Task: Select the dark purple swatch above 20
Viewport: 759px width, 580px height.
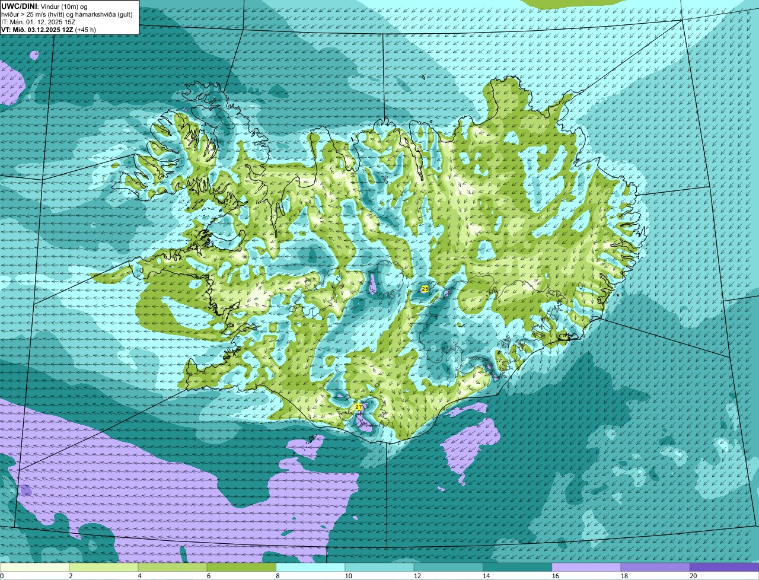Action: click(725, 567)
